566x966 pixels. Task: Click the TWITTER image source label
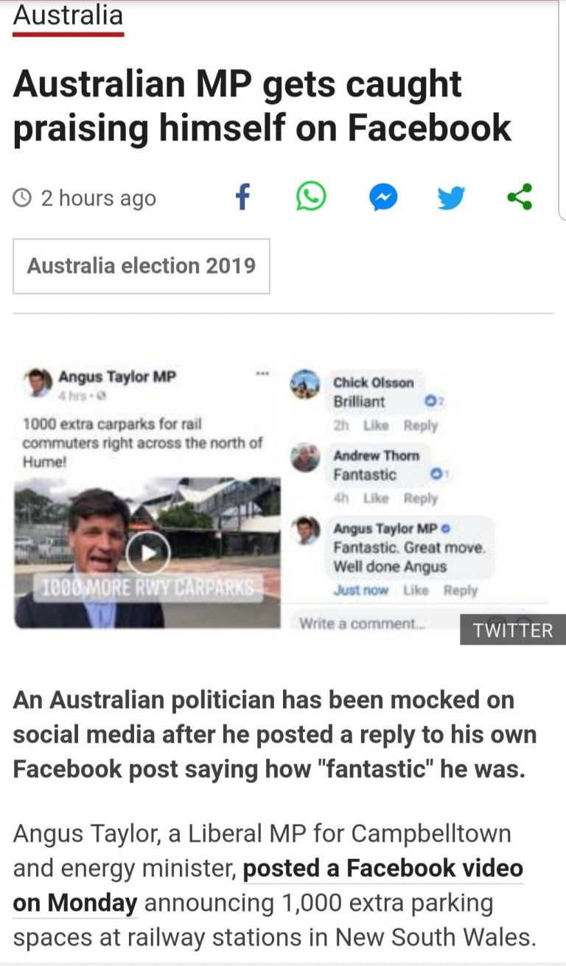click(513, 630)
